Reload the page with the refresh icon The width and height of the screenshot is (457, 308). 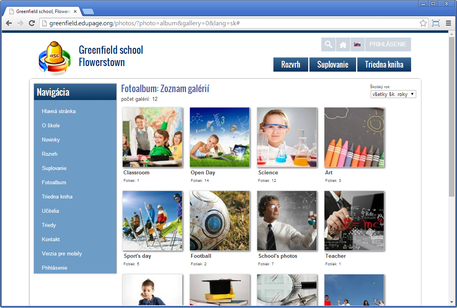pyautogui.click(x=32, y=23)
